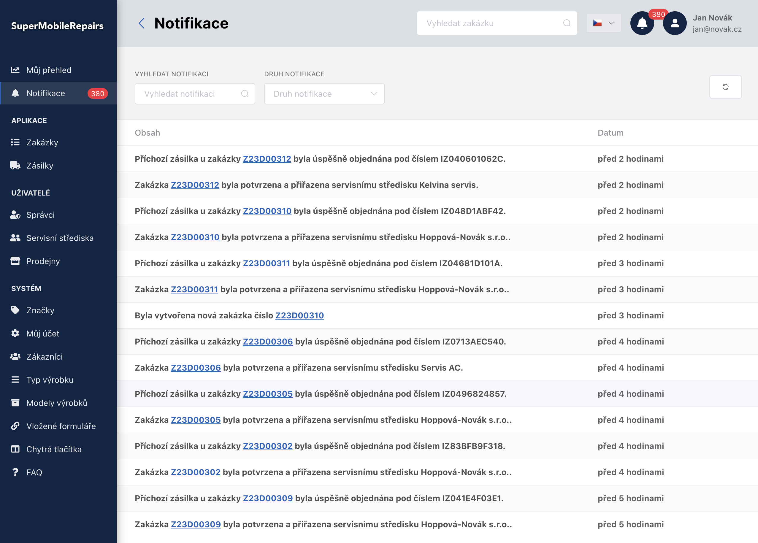Select Zakázky menu item
The height and width of the screenshot is (543, 758).
pyautogui.click(x=58, y=142)
